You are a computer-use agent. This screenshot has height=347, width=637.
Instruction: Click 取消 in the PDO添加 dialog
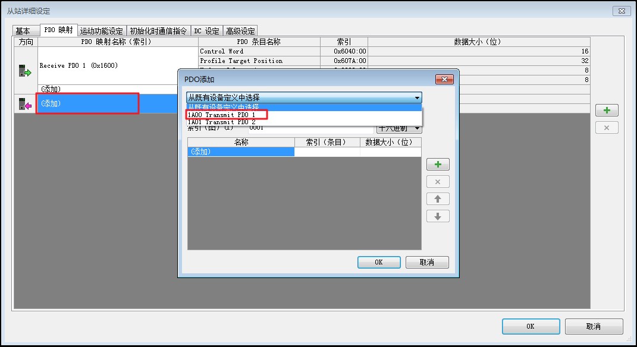pos(426,262)
